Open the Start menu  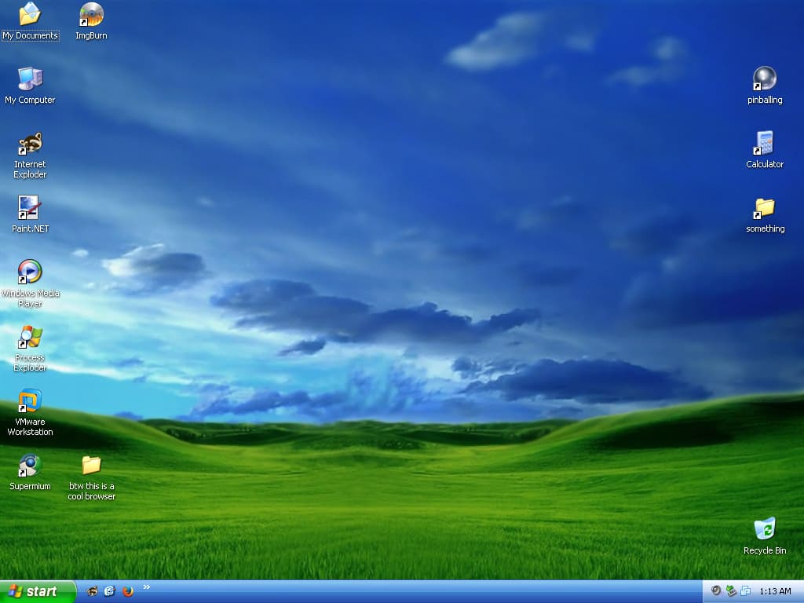coord(31,591)
